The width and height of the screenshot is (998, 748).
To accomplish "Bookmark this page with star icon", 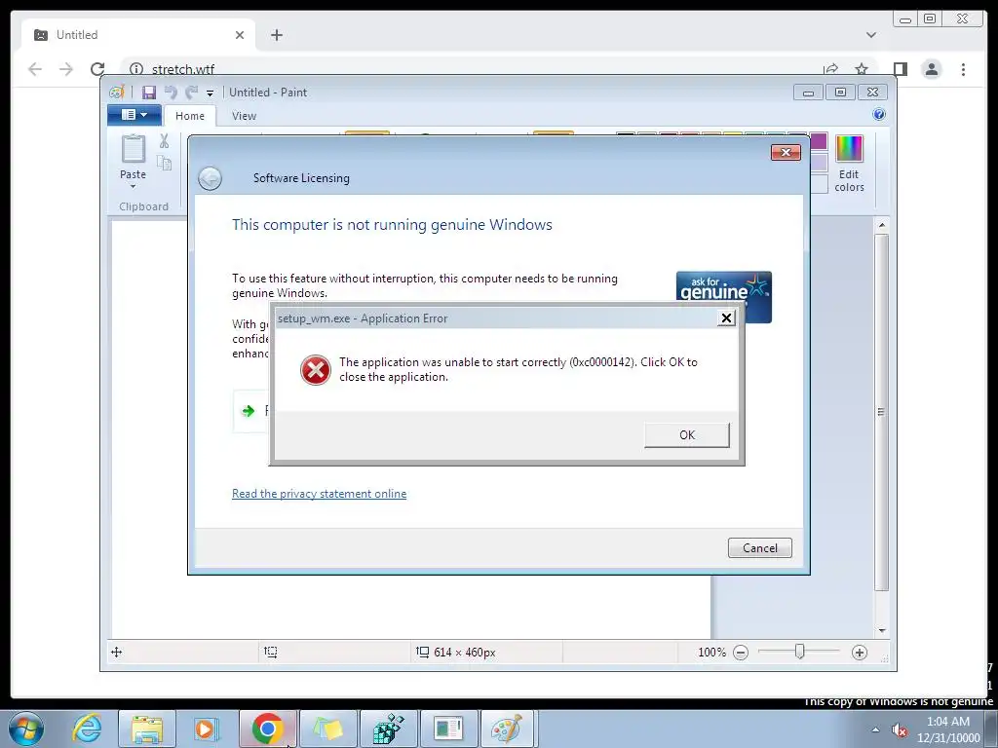I will click(x=862, y=69).
